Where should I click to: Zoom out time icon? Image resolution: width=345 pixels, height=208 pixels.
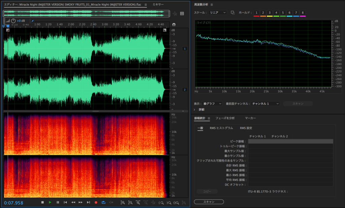(x=146, y=203)
